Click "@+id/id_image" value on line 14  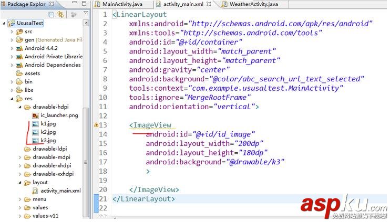coord(223,134)
